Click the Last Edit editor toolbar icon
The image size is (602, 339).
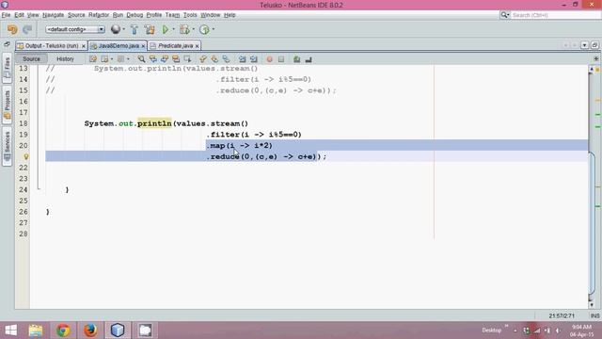(93, 59)
